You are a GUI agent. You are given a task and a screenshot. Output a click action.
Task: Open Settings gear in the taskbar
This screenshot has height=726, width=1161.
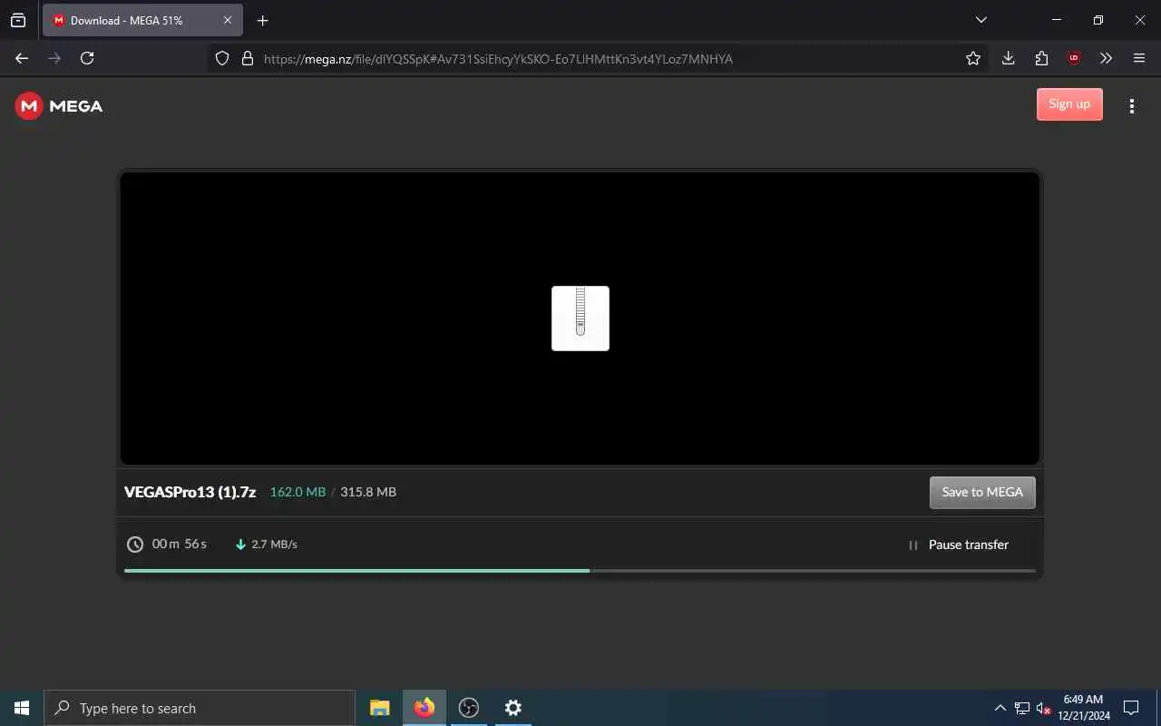coord(513,708)
